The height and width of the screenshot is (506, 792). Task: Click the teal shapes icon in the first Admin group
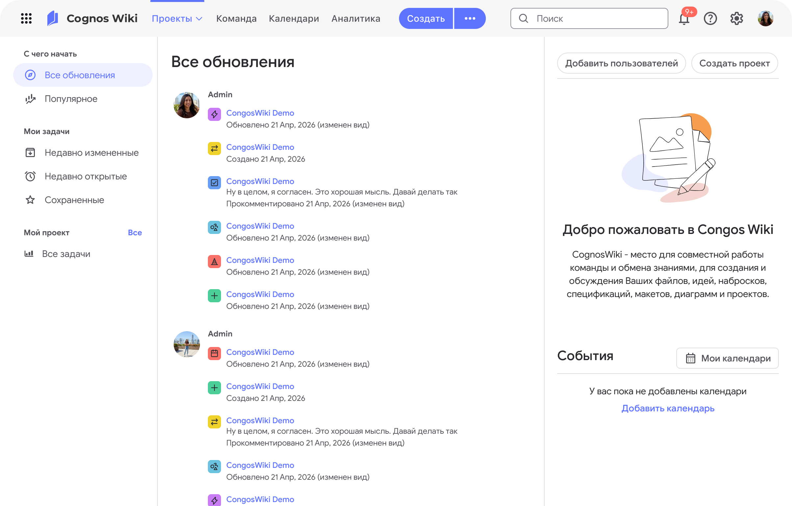(214, 227)
